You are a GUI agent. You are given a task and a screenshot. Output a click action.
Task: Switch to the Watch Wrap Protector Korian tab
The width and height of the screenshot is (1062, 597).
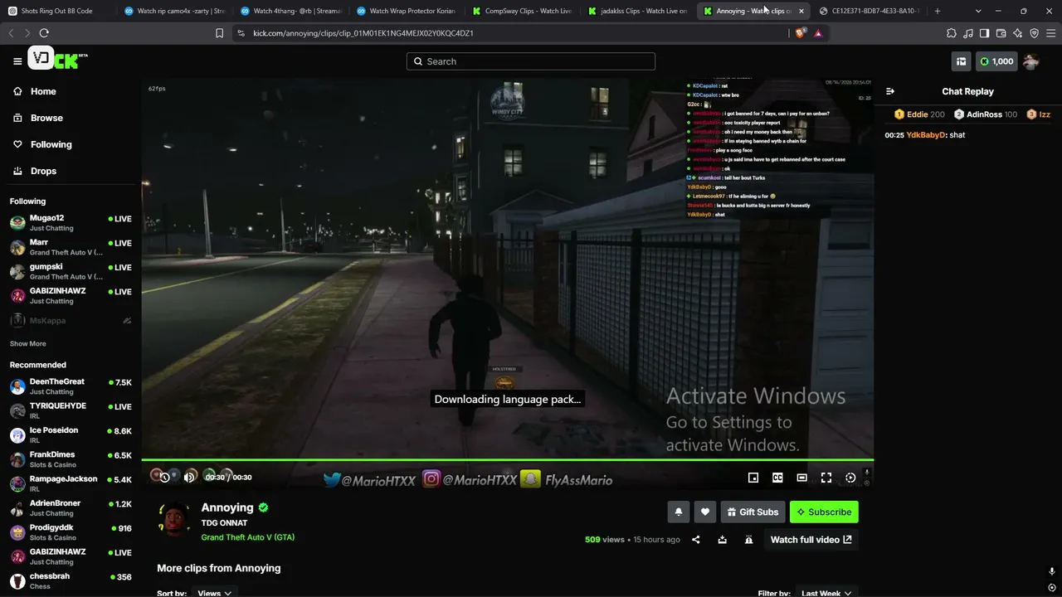point(405,11)
